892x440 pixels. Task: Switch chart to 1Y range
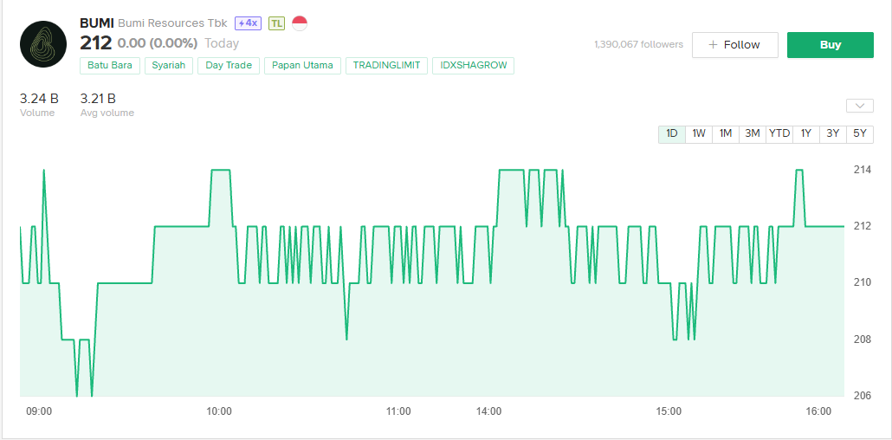tap(806, 133)
